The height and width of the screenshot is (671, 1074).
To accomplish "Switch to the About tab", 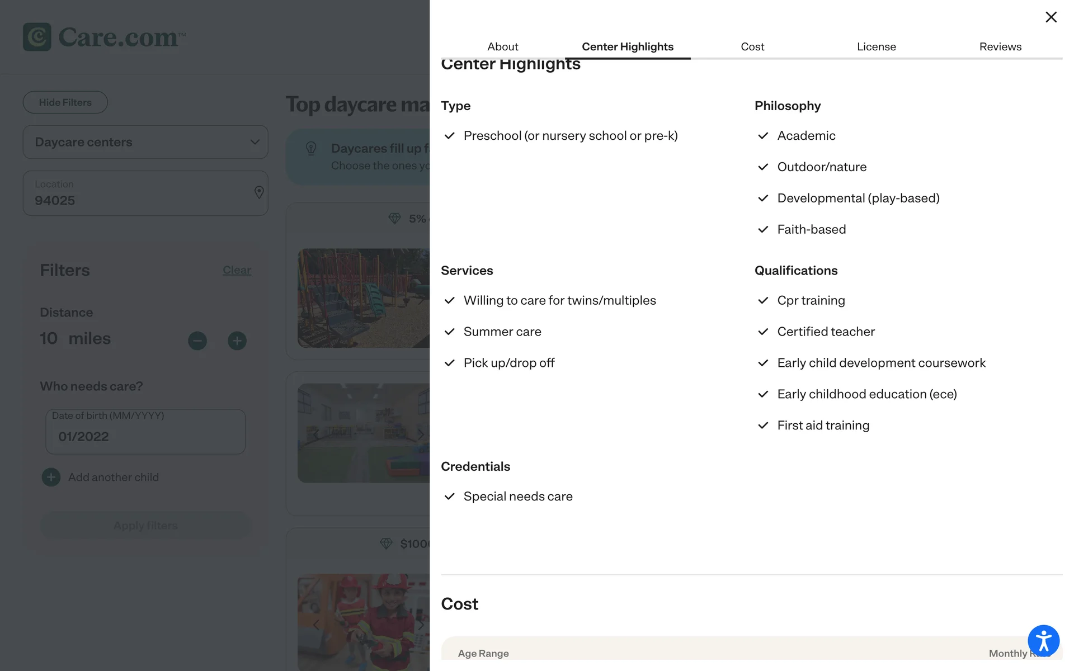I will click(x=502, y=46).
